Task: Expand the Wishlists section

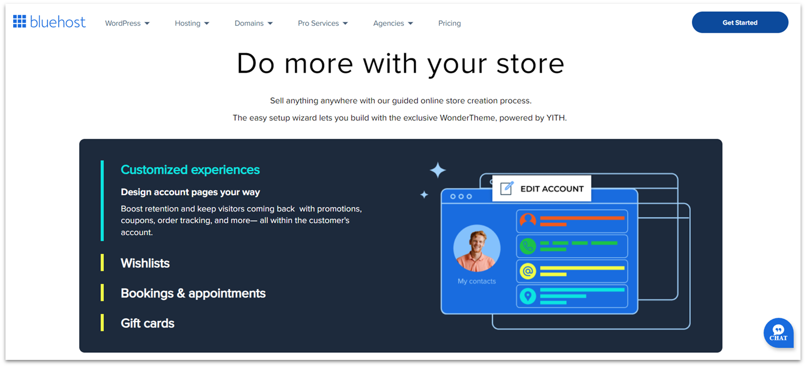Action: pyautogui.click(x=145, y=263)
